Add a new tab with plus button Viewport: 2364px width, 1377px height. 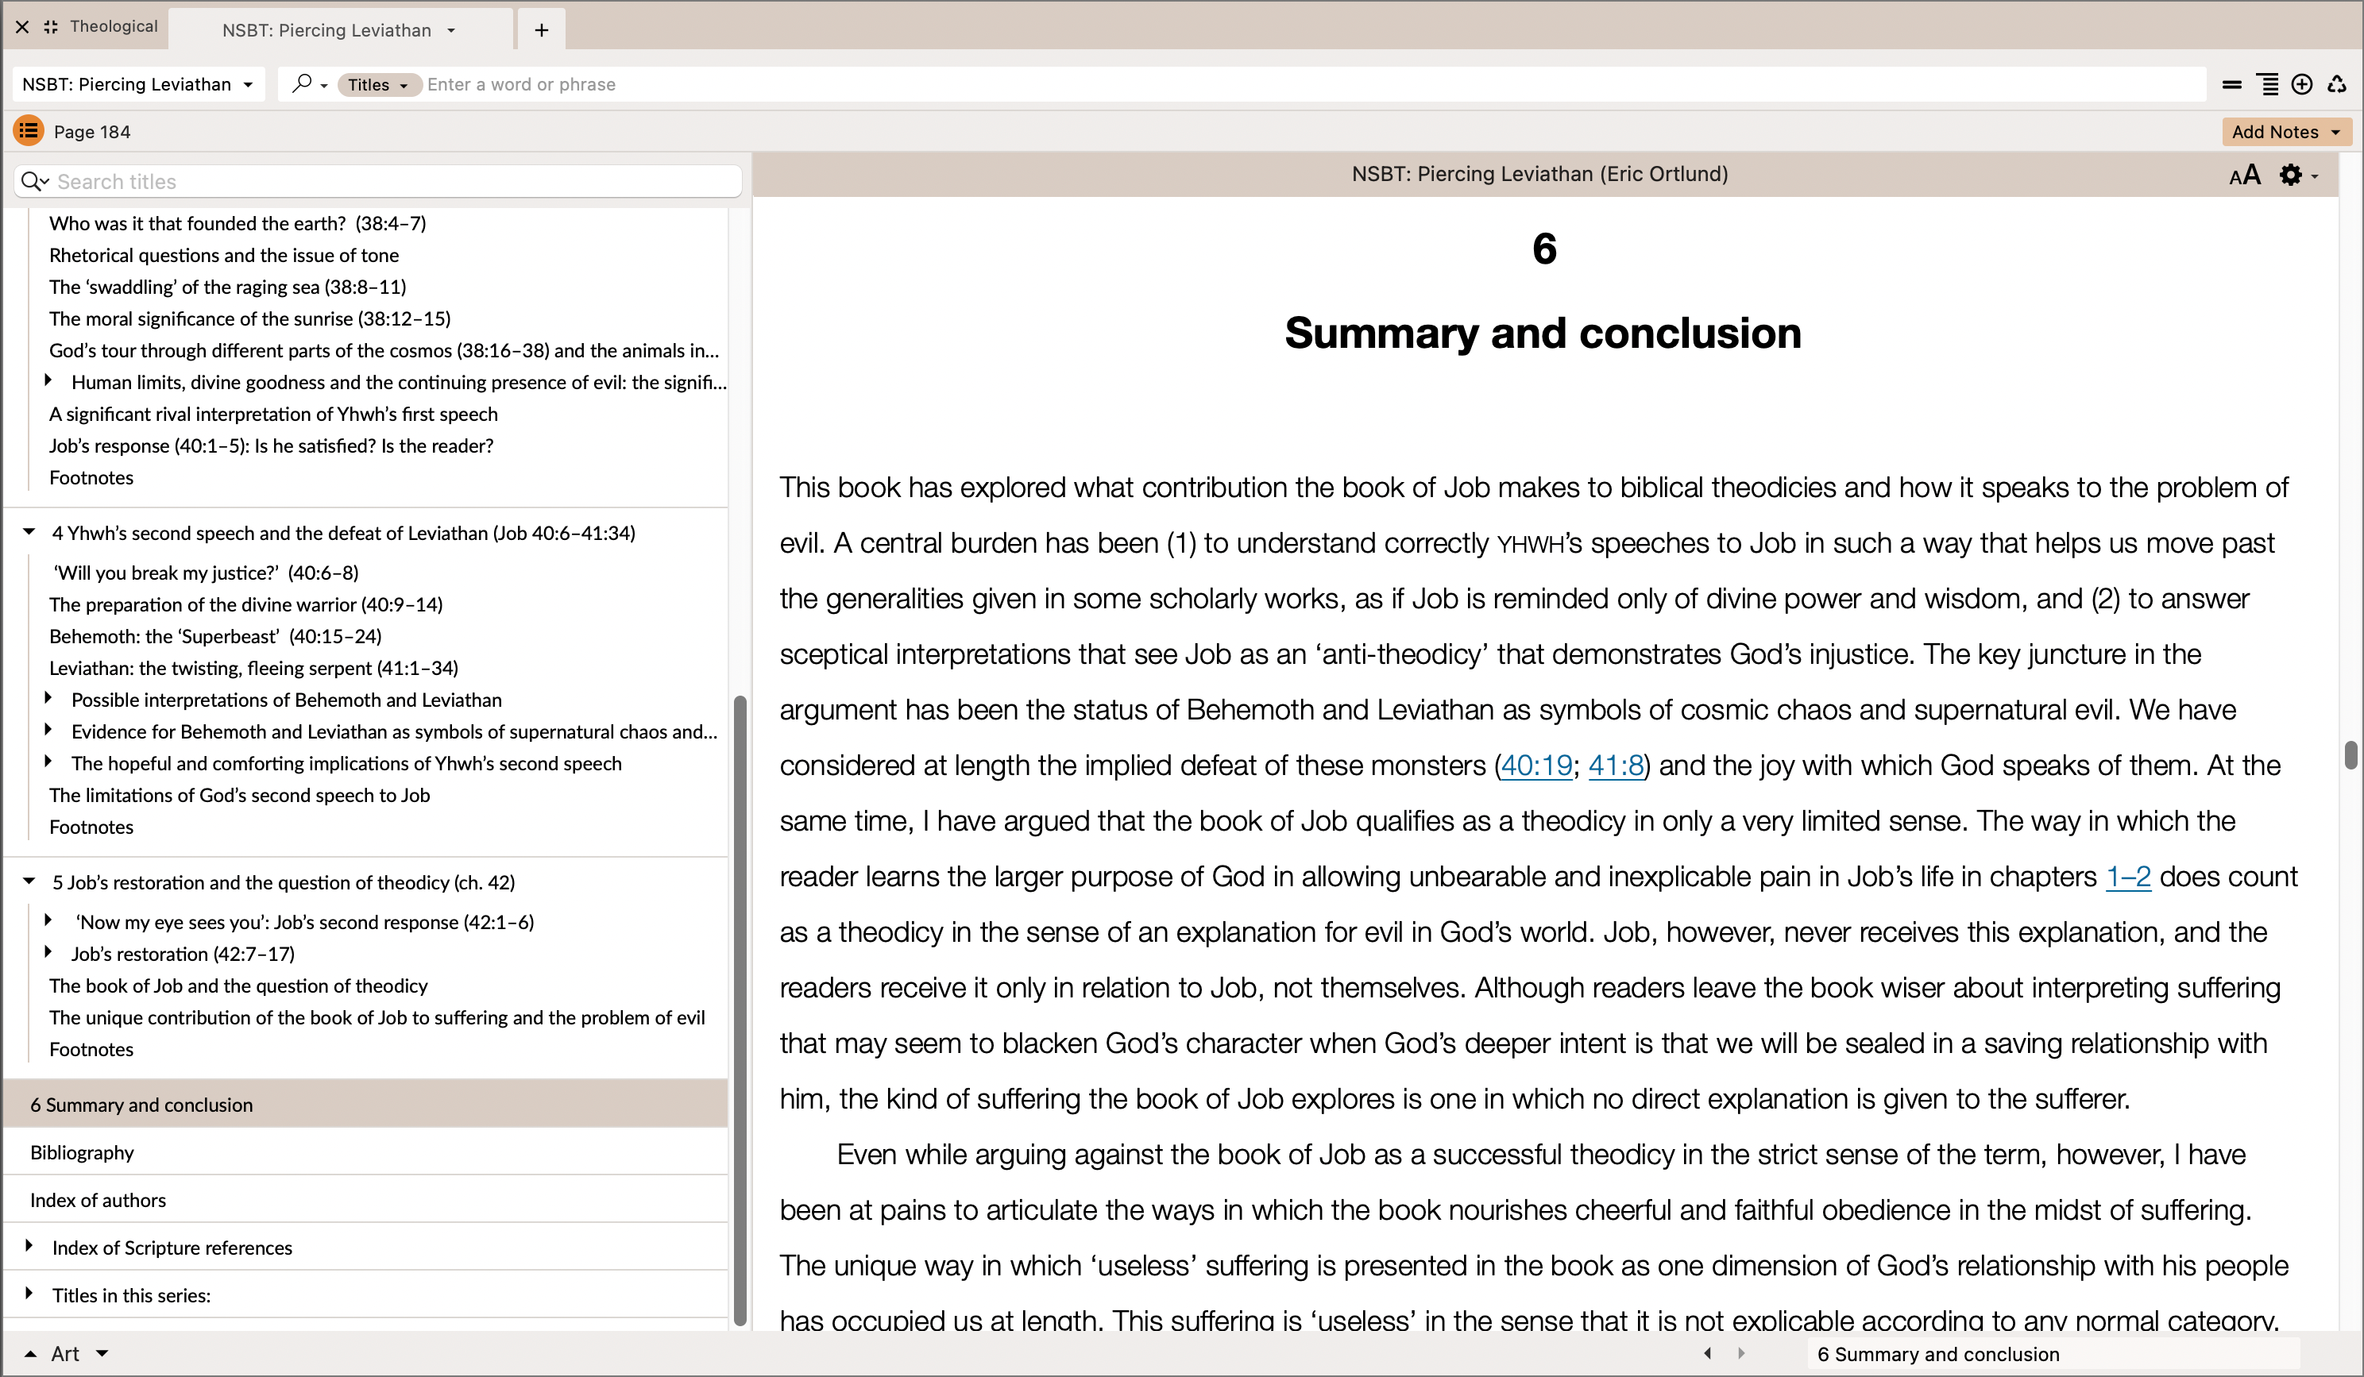(x=541, y=30)
